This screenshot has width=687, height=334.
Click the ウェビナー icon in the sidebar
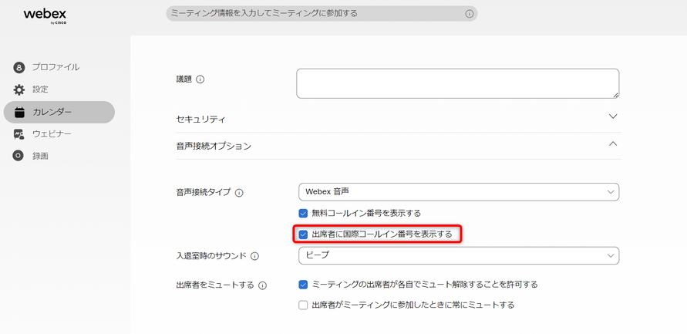19,134
